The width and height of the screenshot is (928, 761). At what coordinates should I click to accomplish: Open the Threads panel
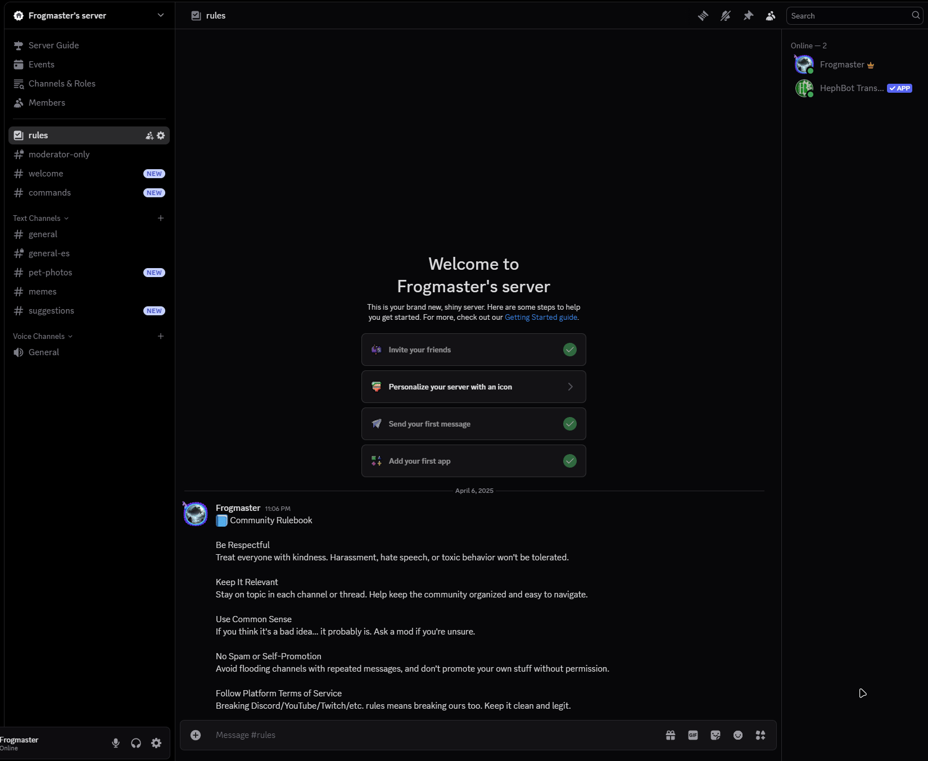click(x=703, y=15)
